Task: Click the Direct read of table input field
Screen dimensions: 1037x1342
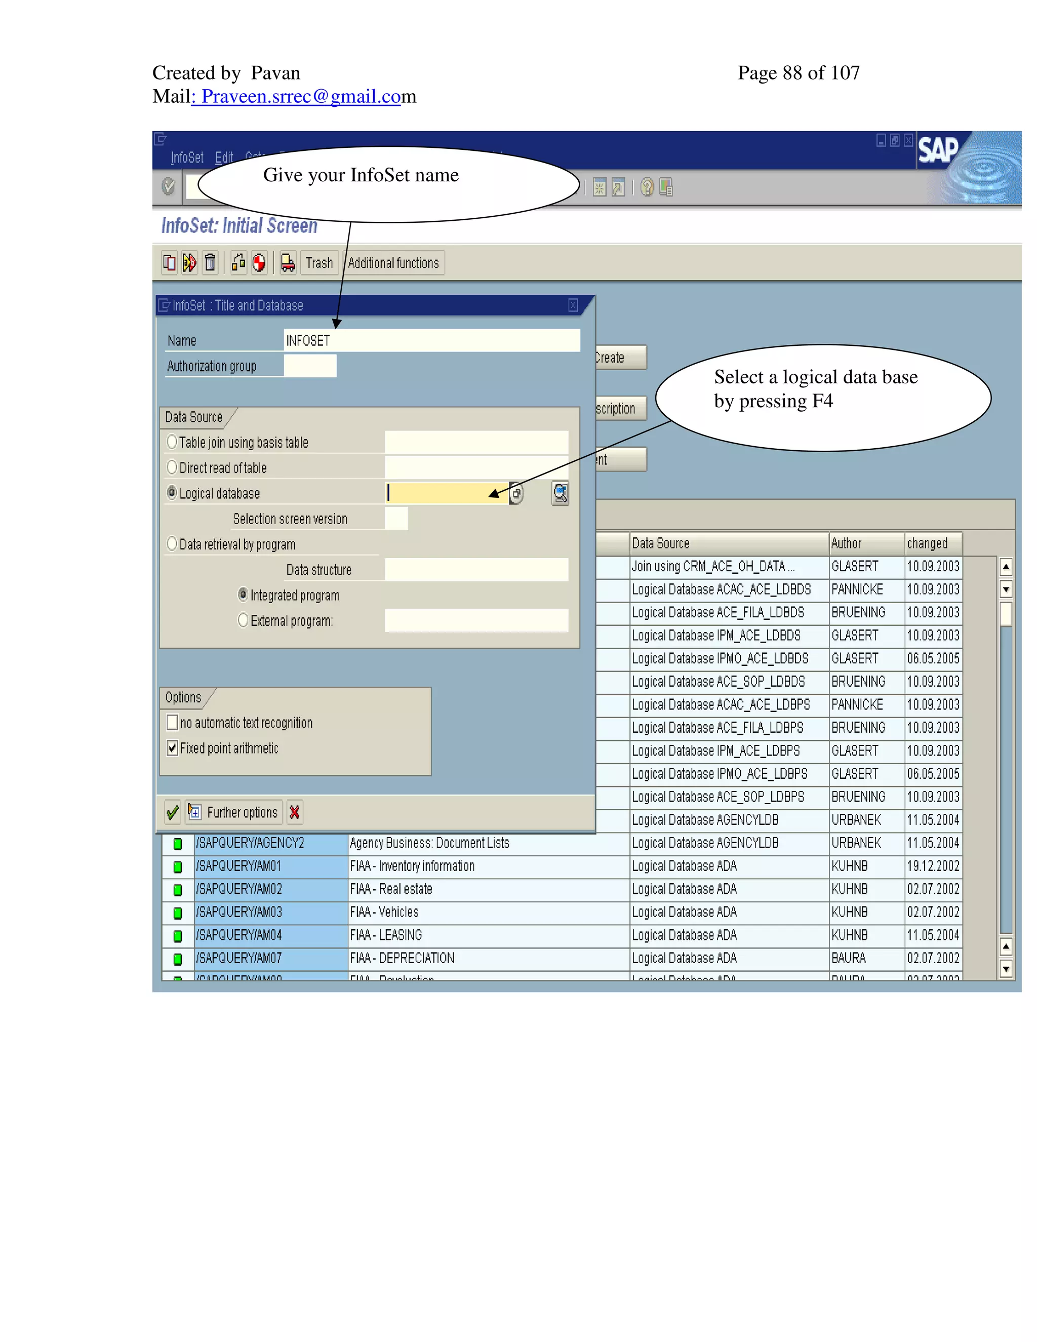Action: (x=476, y=467)
